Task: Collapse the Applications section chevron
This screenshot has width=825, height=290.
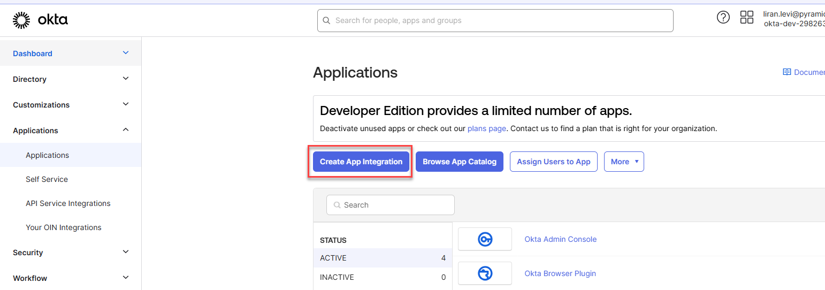Action: 126,130
